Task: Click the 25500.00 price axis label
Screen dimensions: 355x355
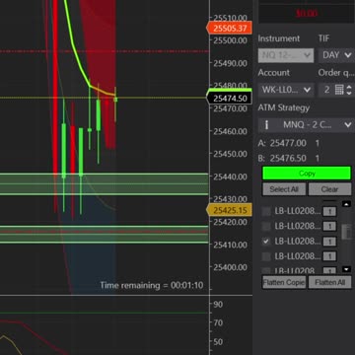Action: tap(230, 40)
